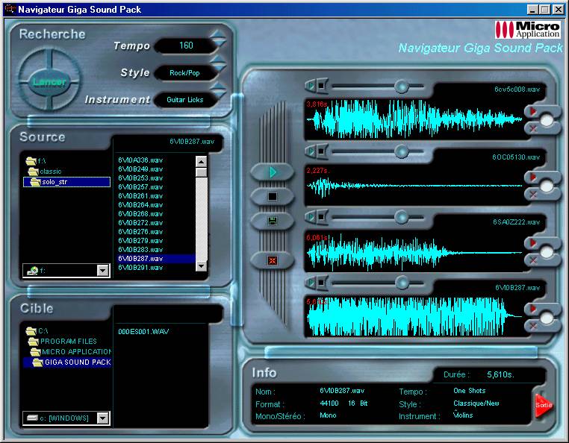This screenshot has width=569, height=443.
Task: Play track 6OC05130.wav with small play icon
Action: (311, 151)
